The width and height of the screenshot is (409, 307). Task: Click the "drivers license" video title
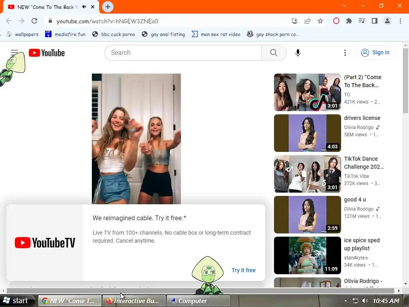(x=362, y=118)
